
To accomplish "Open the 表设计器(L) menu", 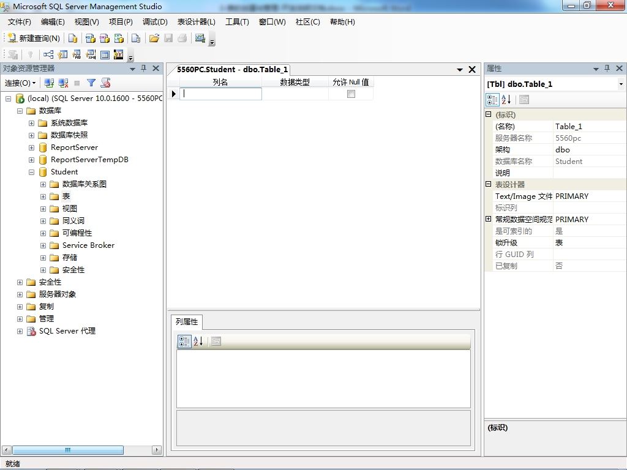I will pyautogui.click(x=197, y=22).
